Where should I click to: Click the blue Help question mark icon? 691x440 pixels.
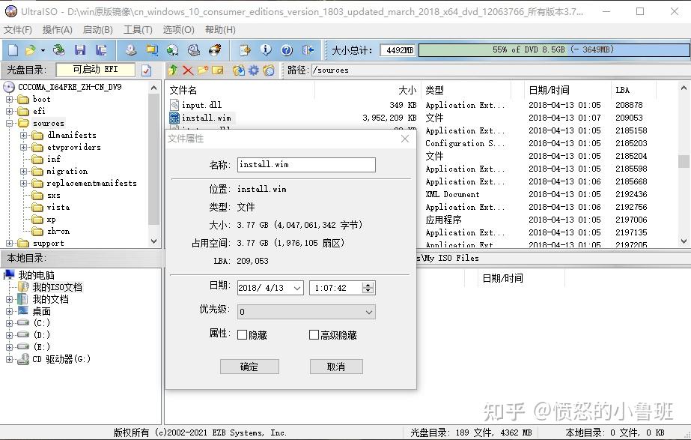(x=287, y=50)
